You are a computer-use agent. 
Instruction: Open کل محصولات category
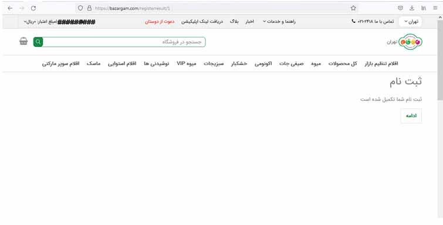[x=343, y=63]
